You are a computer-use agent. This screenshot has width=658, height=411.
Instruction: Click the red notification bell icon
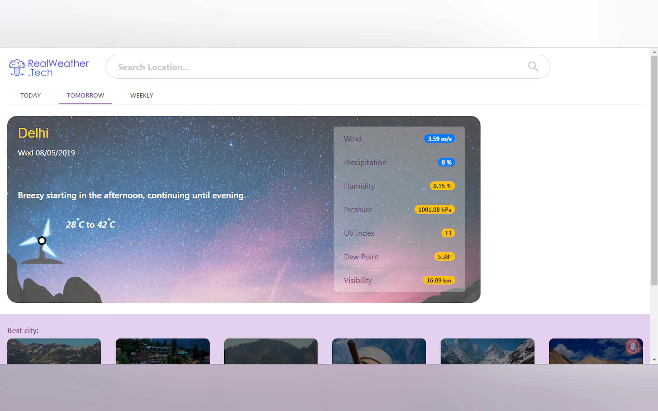click(x=633, y=346)
